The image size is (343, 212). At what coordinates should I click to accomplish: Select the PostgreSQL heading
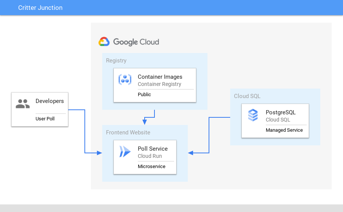pos(281,112)
